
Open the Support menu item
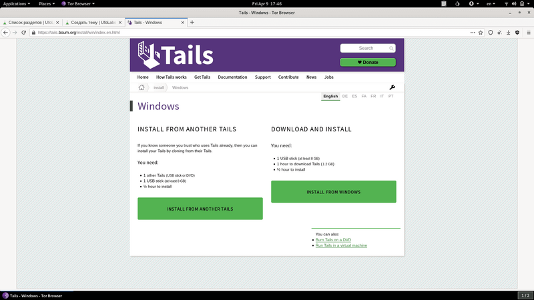tap(262, 77)
